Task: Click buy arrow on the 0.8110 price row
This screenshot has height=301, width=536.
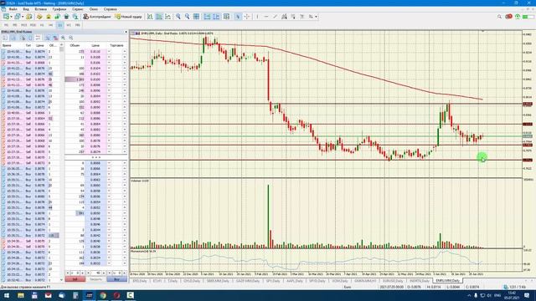Action: tap(125, 52)
